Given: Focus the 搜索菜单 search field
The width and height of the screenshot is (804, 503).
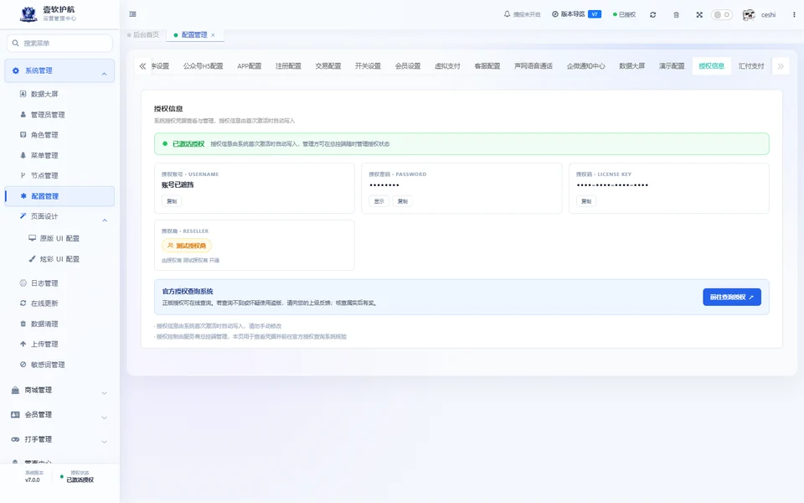Looking at the screenshot, I should click(59, 43).
